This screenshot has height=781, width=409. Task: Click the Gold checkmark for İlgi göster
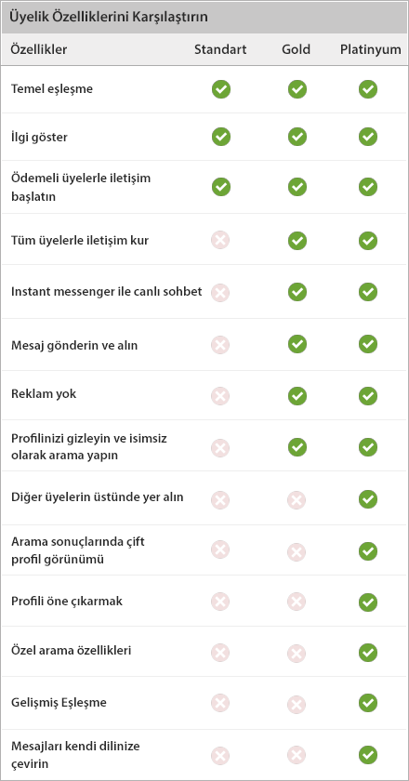tap(297, 137)
